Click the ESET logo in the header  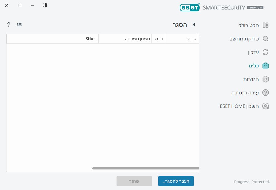(x=190, y=7)
